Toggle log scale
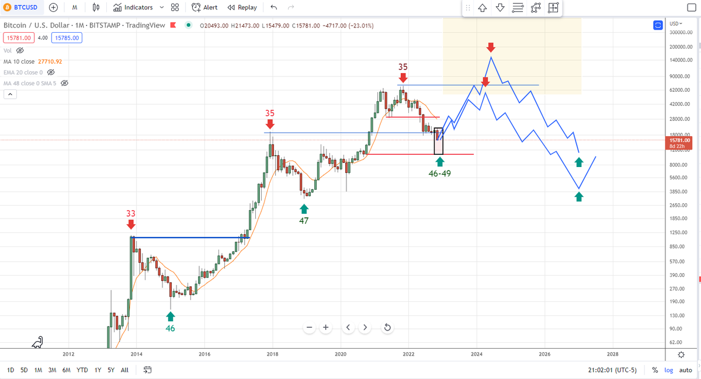This screenshot has width=701, height=379. click(x=668, y=370)
